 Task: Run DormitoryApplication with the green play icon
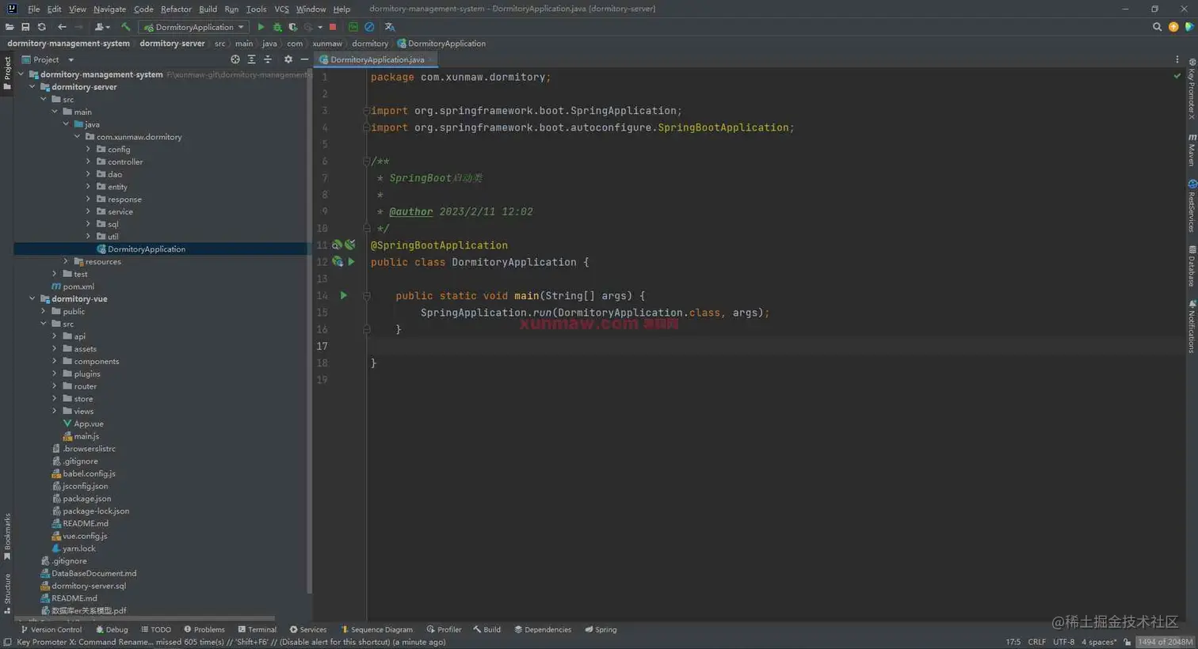[x=261, y=27]
